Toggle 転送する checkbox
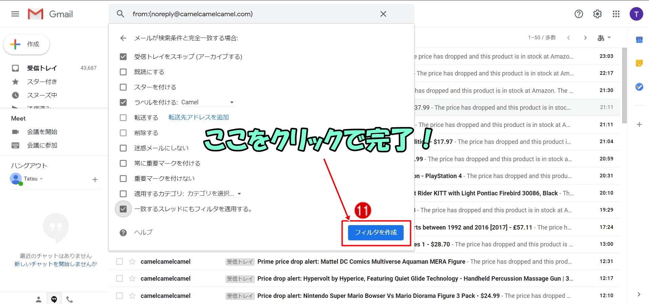The width and height of the screenshot is (649, 304). [x=123, y=117]
